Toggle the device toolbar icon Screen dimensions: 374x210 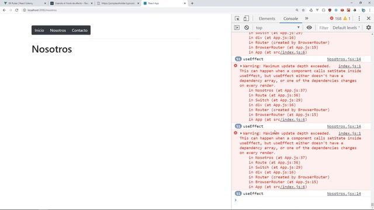[246, 18]
